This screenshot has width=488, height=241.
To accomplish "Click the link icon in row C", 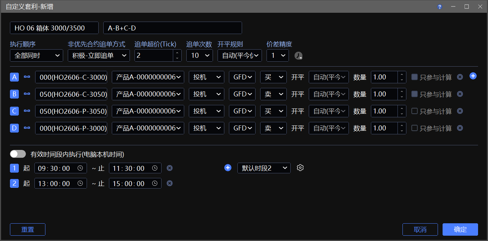I will [27, 111].
